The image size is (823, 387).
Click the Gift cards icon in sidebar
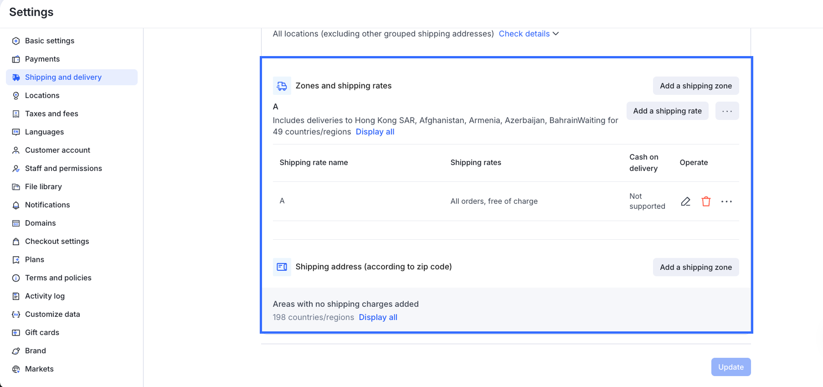pos(16,333)
